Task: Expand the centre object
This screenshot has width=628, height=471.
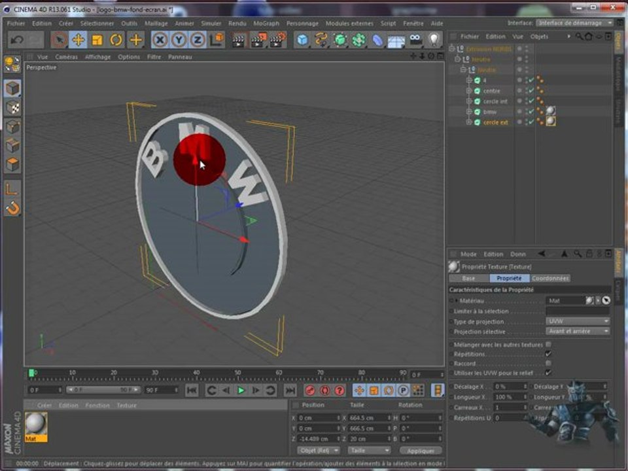Action: (468, 91)
